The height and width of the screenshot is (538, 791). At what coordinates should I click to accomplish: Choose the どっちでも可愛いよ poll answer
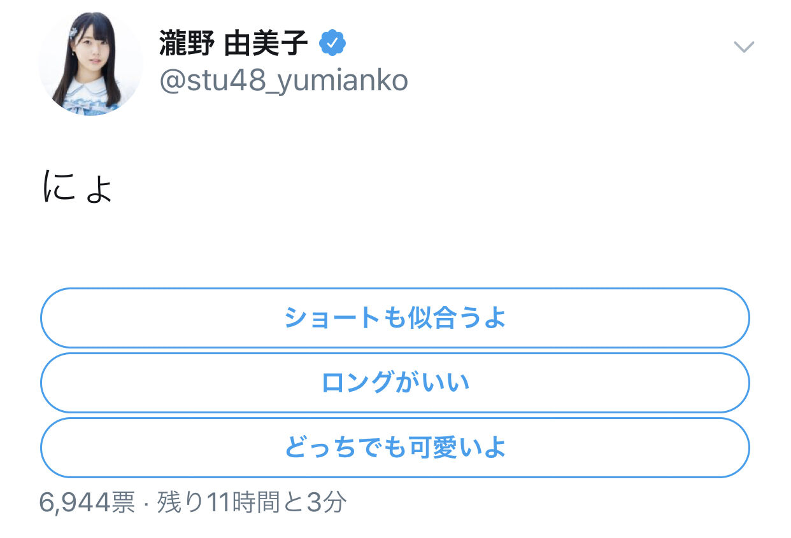[x=395, y=448]
